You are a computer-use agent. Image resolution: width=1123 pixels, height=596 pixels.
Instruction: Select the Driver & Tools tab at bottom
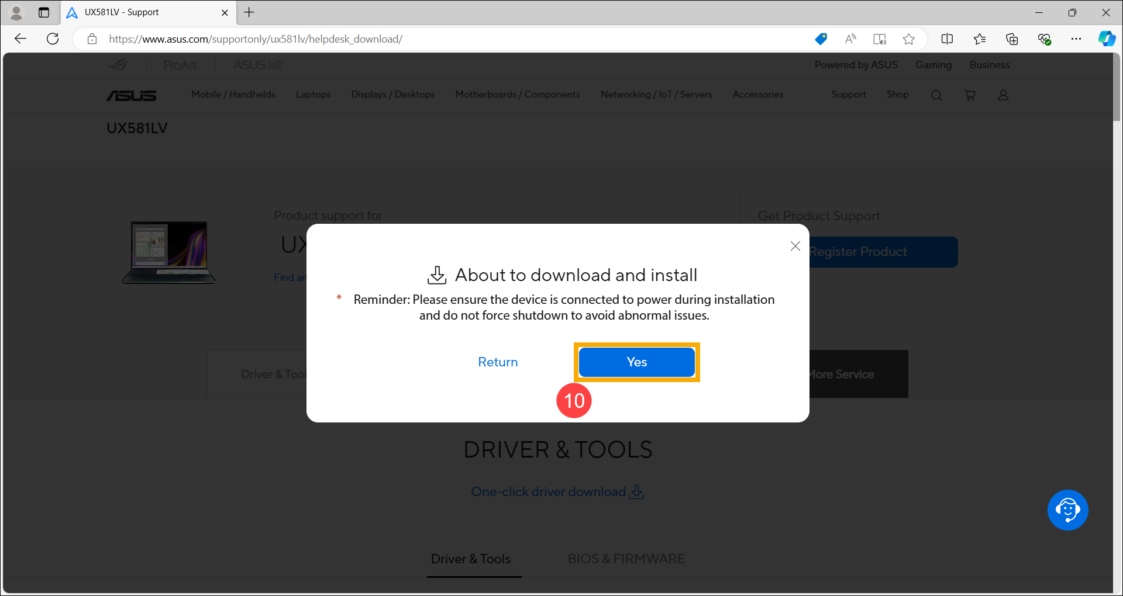tap(471, 559)
